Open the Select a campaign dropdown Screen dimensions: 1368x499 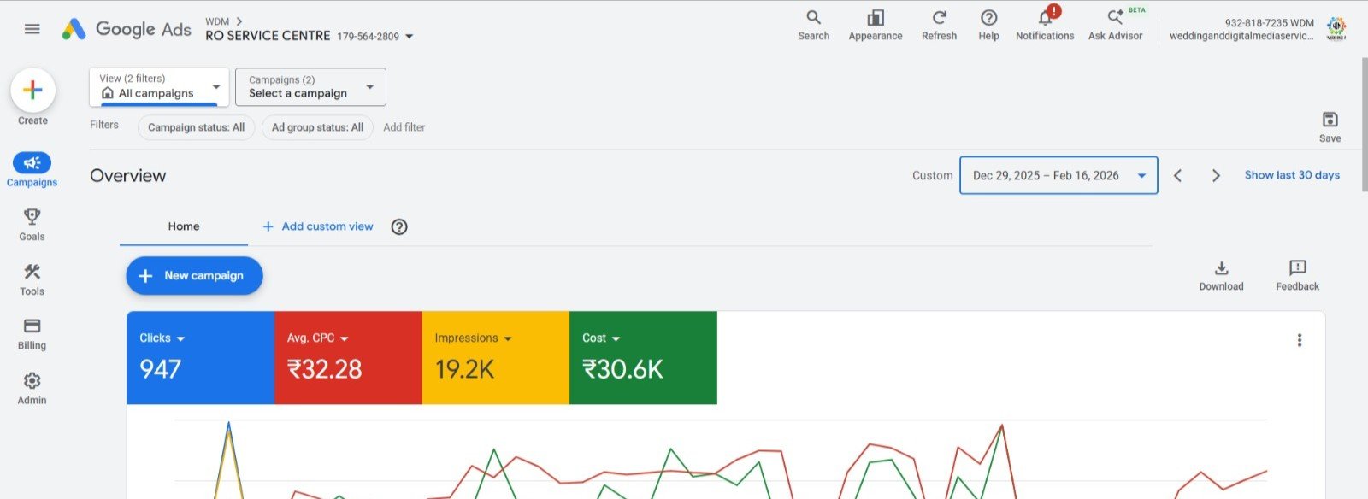point(310,86)
